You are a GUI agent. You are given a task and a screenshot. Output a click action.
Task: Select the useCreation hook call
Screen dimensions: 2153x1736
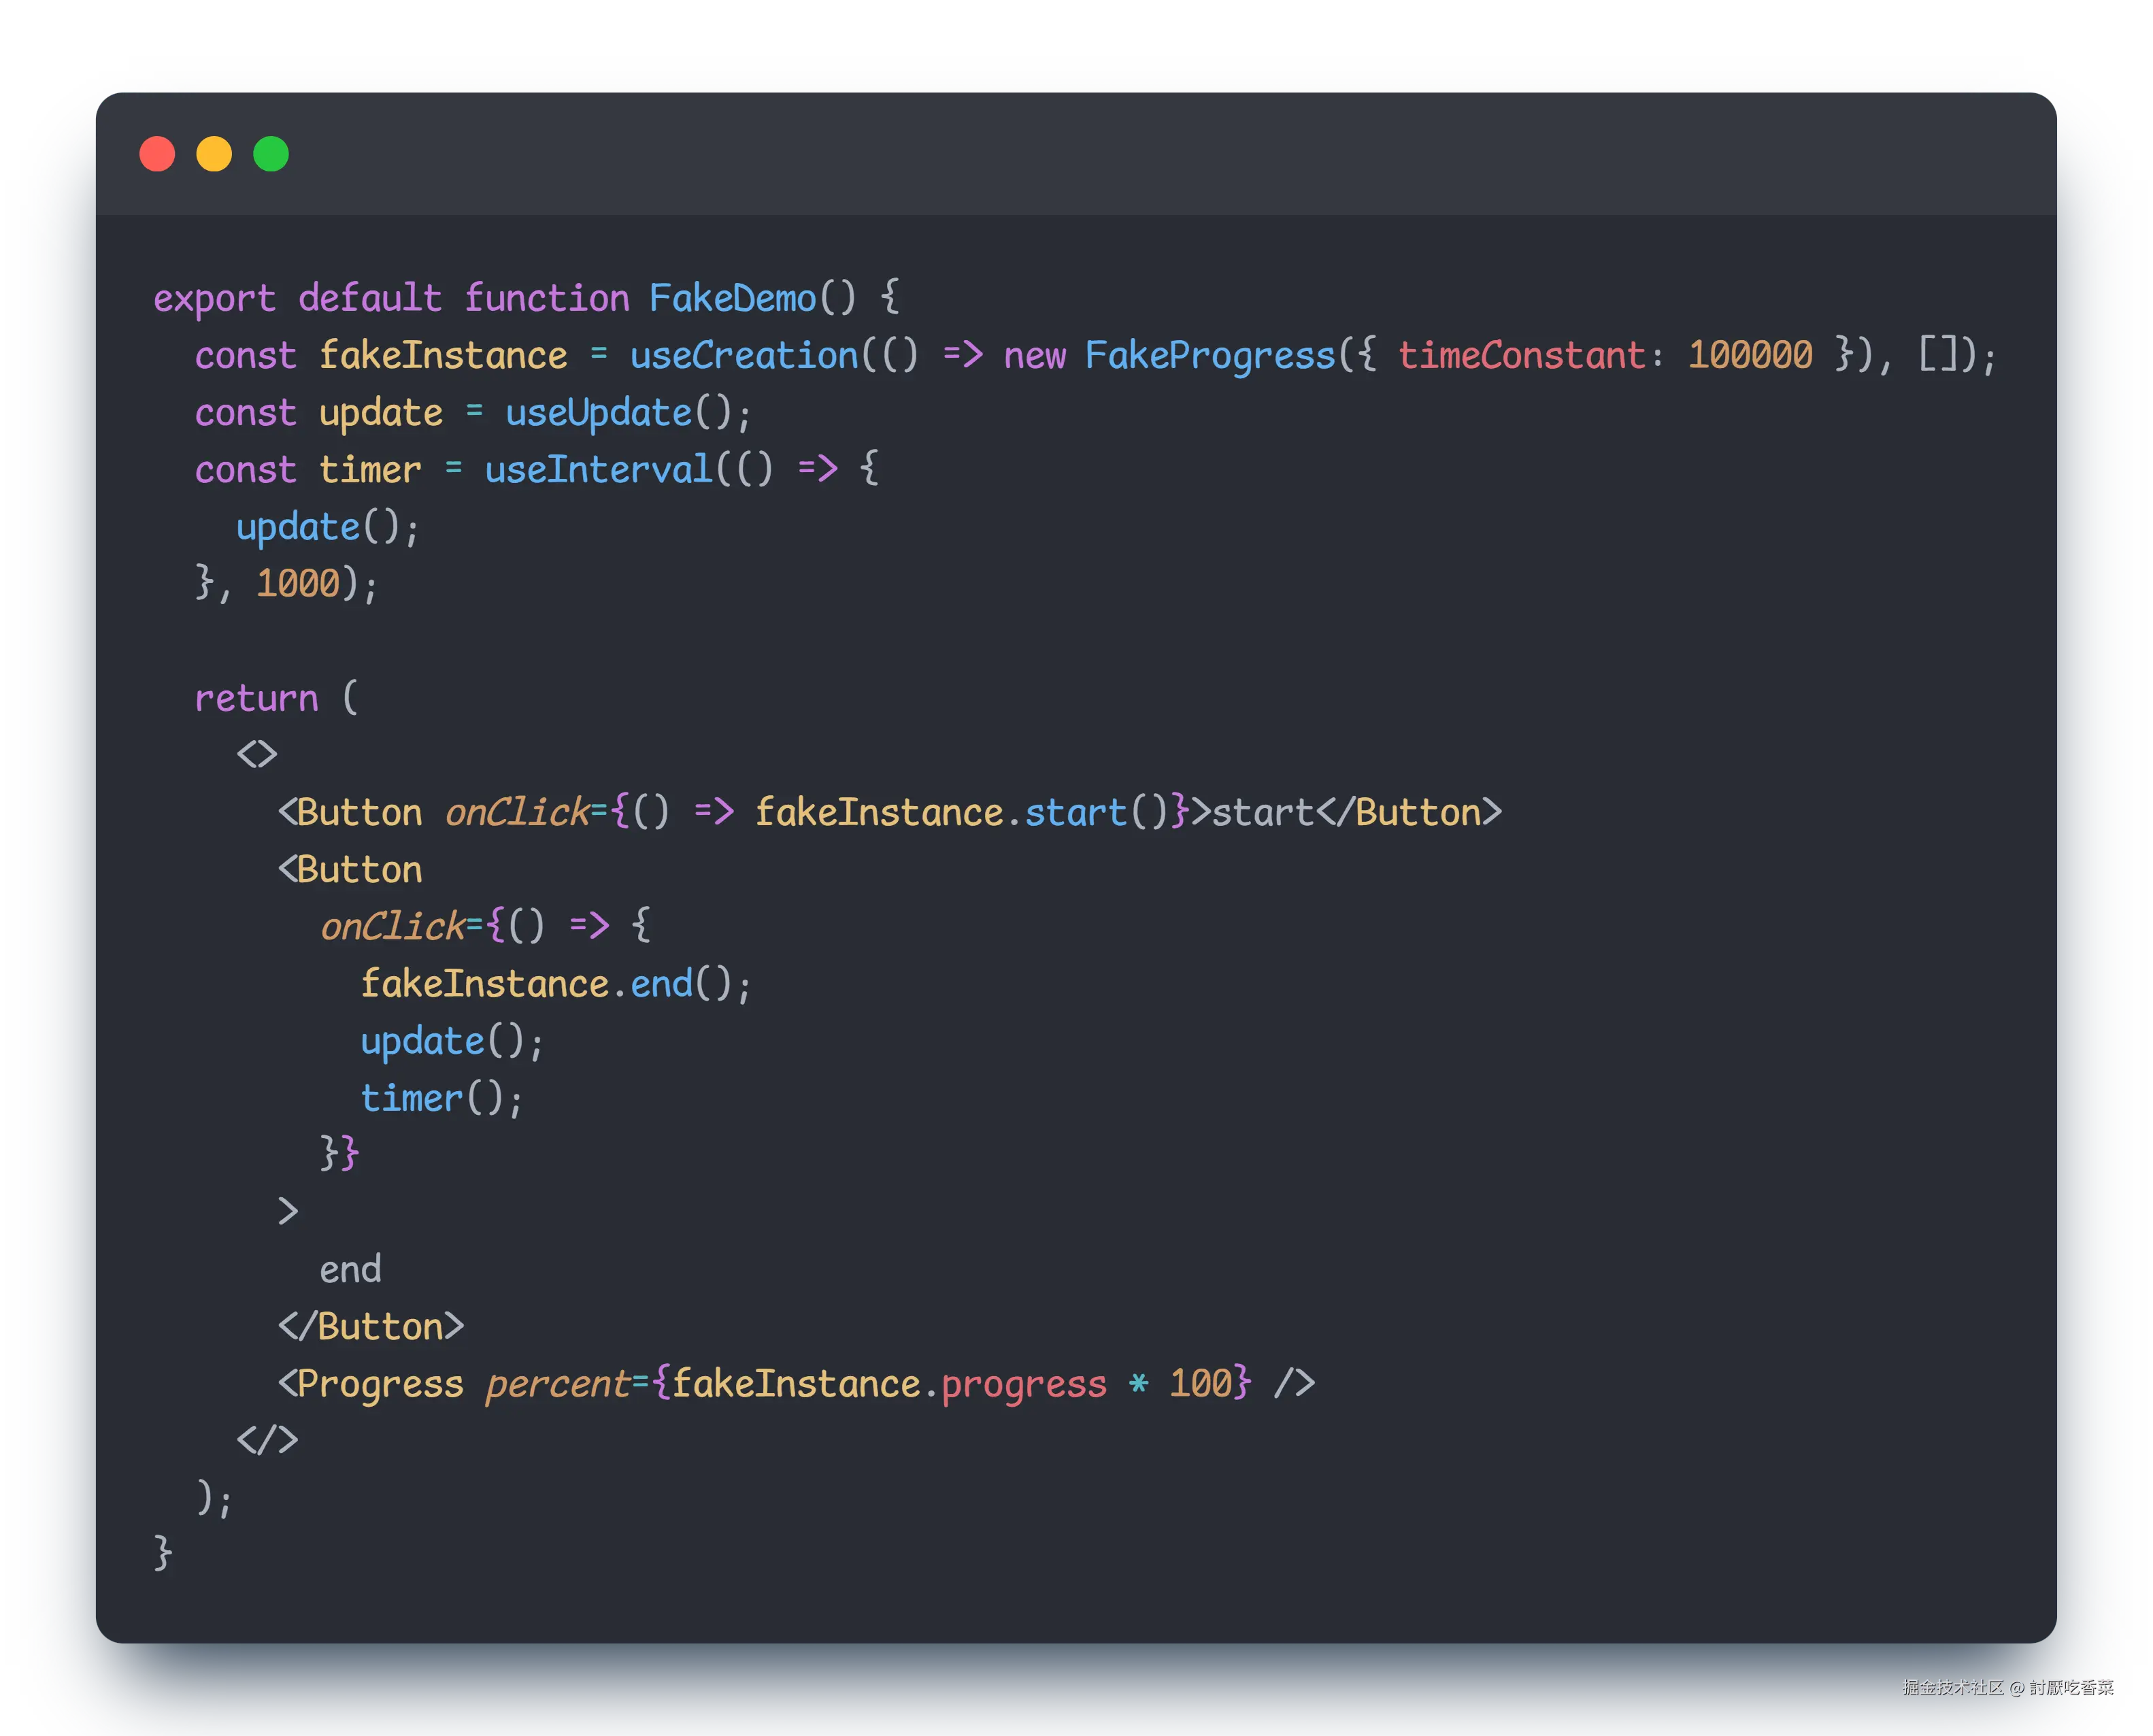(744, 355)
